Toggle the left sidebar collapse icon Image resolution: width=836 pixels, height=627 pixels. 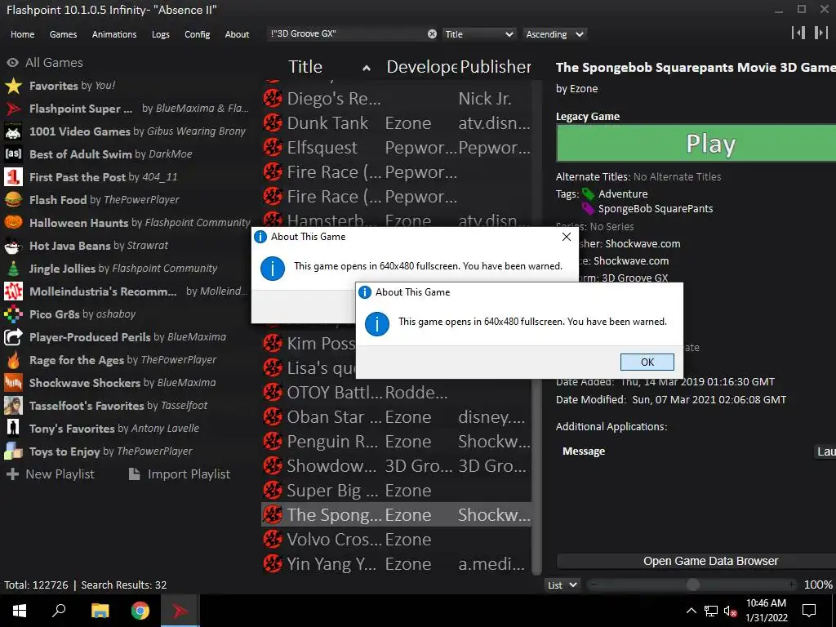pyautogui.click(x=798, y=33)
